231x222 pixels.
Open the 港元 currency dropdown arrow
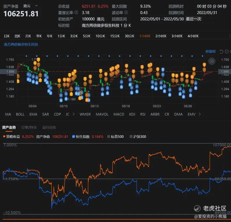click(x=36, y=6)
